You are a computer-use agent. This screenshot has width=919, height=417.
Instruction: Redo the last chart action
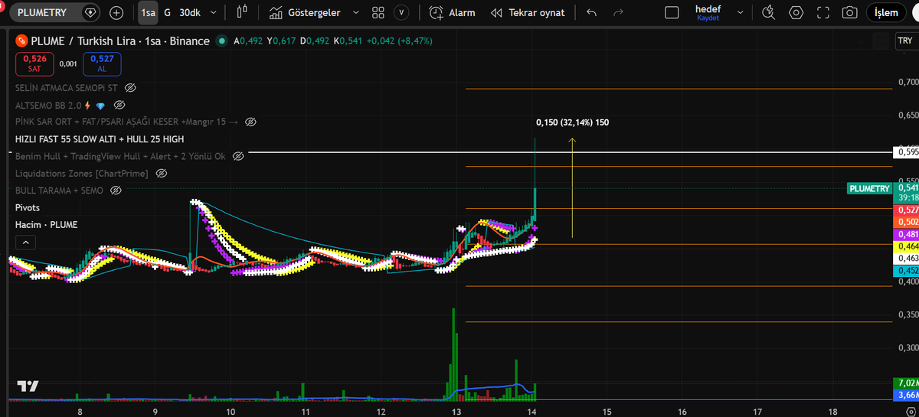tap(618, 12)
